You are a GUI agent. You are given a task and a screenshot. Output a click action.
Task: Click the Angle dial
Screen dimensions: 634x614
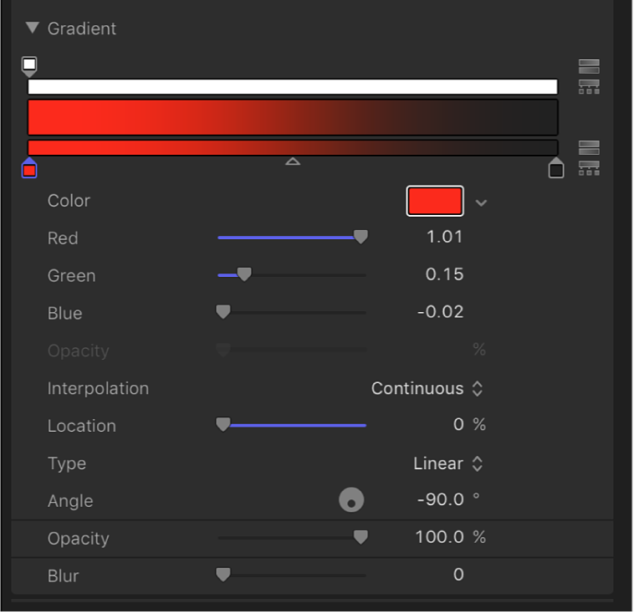click(x=351, y=500)
